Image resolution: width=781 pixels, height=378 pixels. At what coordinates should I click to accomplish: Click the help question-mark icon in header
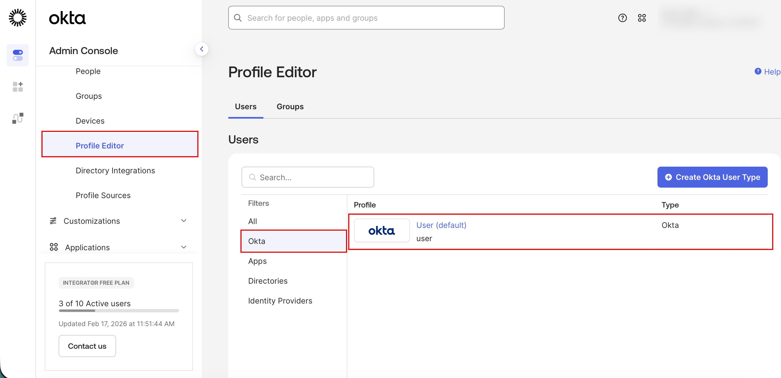[622, 18]
